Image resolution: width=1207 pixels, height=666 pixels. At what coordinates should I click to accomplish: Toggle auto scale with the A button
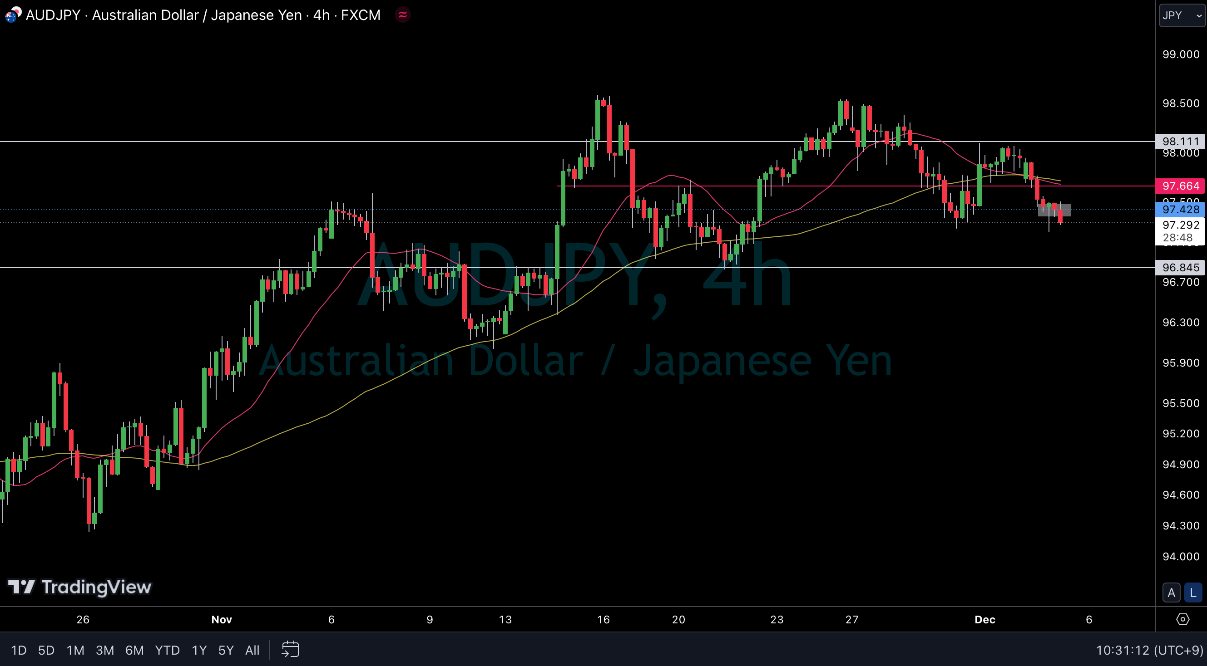[x=1172, y=593]
